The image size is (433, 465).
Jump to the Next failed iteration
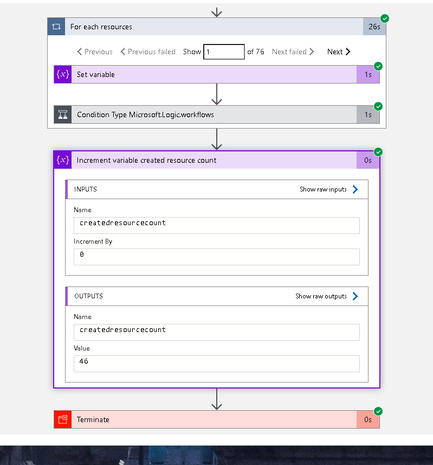pos(293,52)
